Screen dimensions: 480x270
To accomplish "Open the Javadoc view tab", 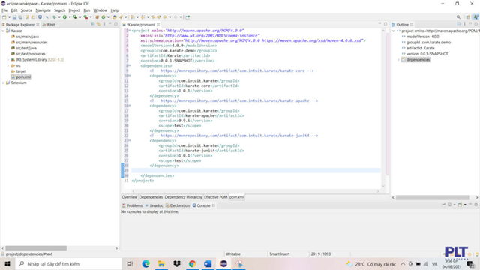I will click(x=154, y=205).
